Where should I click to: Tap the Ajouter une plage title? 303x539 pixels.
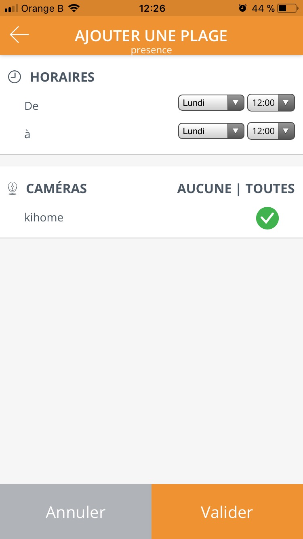click(x=151, y=36)
